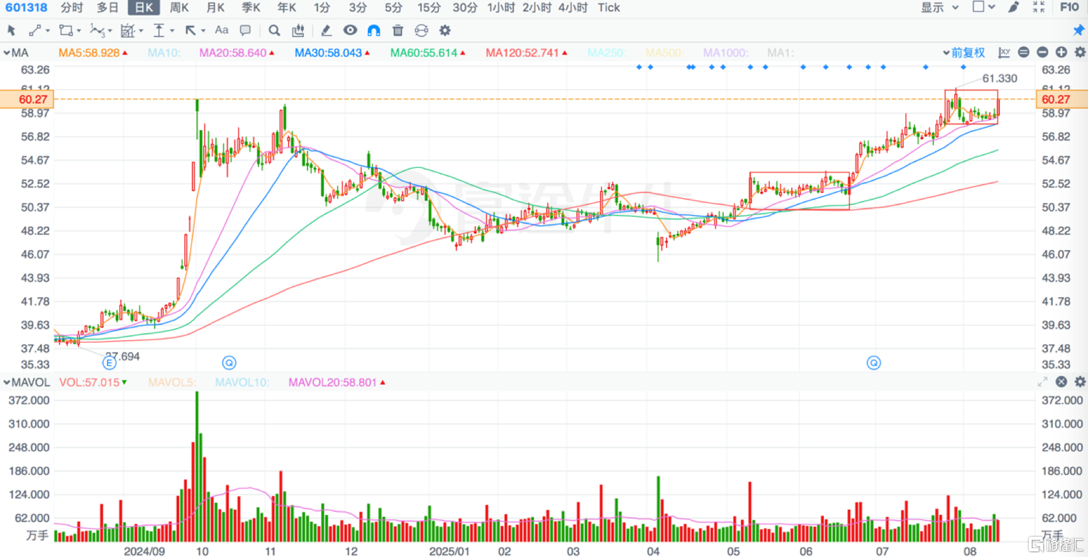This screenshot has width=1088, height=557.
Task: Add a speech bubble comment annotation
Action: [245, 30]
